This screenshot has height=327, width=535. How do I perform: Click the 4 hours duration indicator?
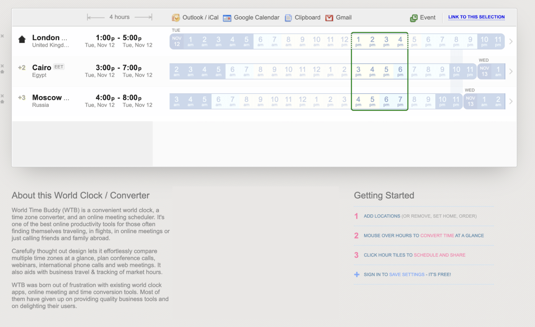(x=120, y=17)
